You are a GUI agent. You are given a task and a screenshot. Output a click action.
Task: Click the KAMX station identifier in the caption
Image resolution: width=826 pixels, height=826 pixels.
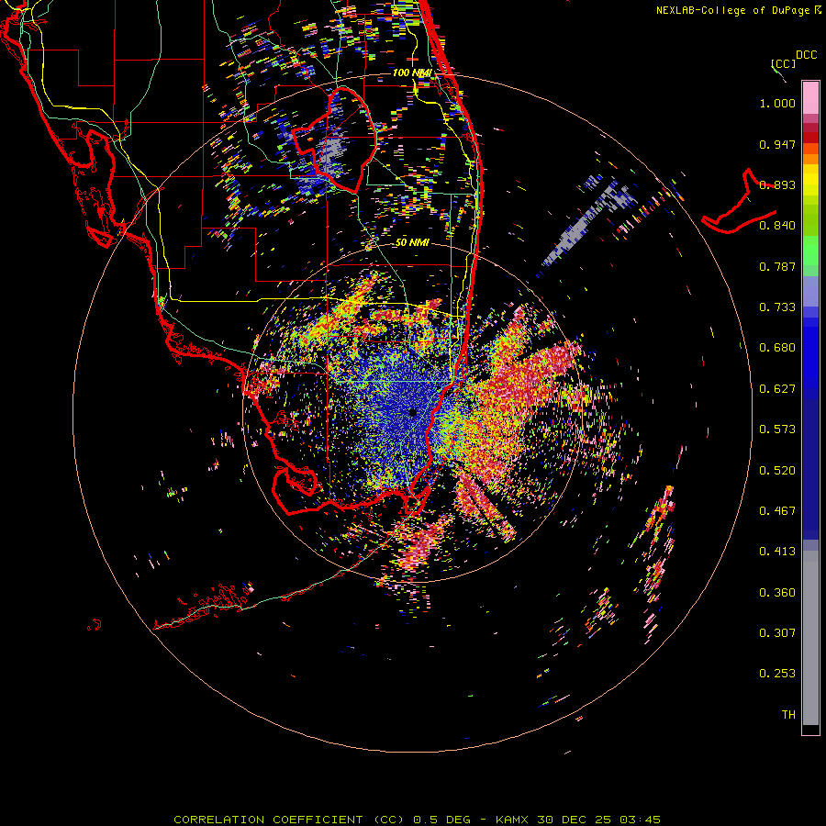(511, 820)
